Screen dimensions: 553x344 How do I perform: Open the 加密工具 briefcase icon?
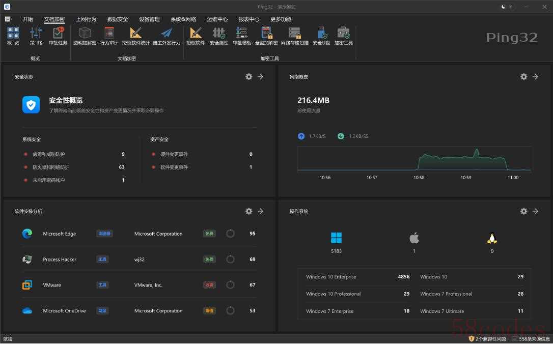tap(343, 36)
